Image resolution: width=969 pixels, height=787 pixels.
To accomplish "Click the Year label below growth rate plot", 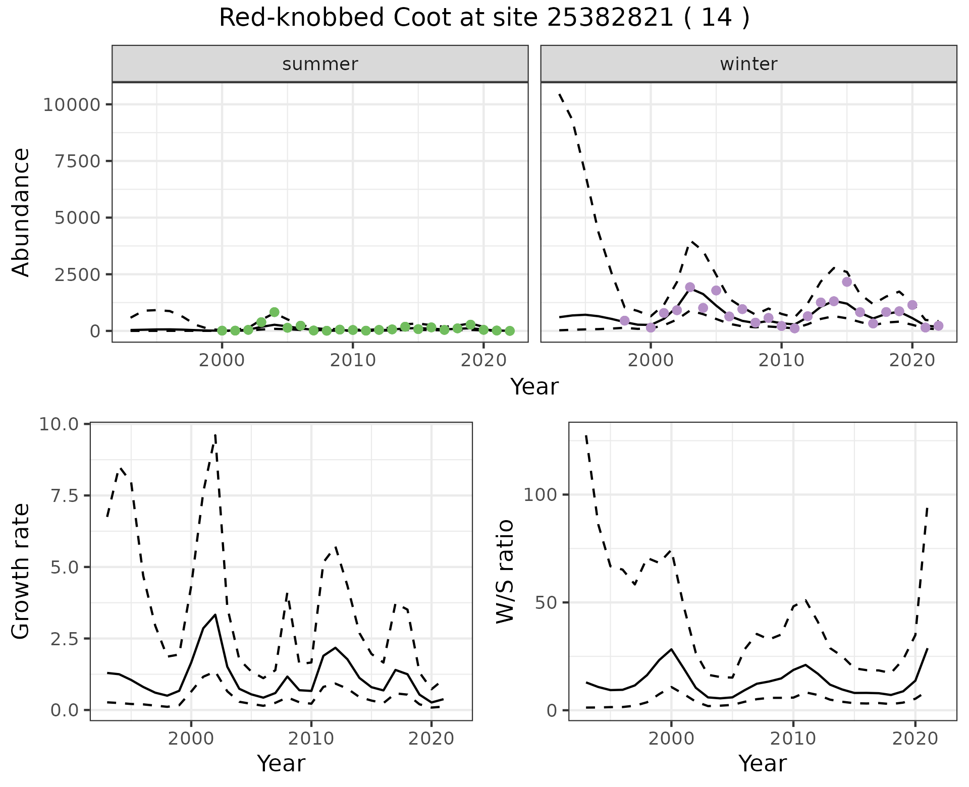I will click(x=281, y=763).
